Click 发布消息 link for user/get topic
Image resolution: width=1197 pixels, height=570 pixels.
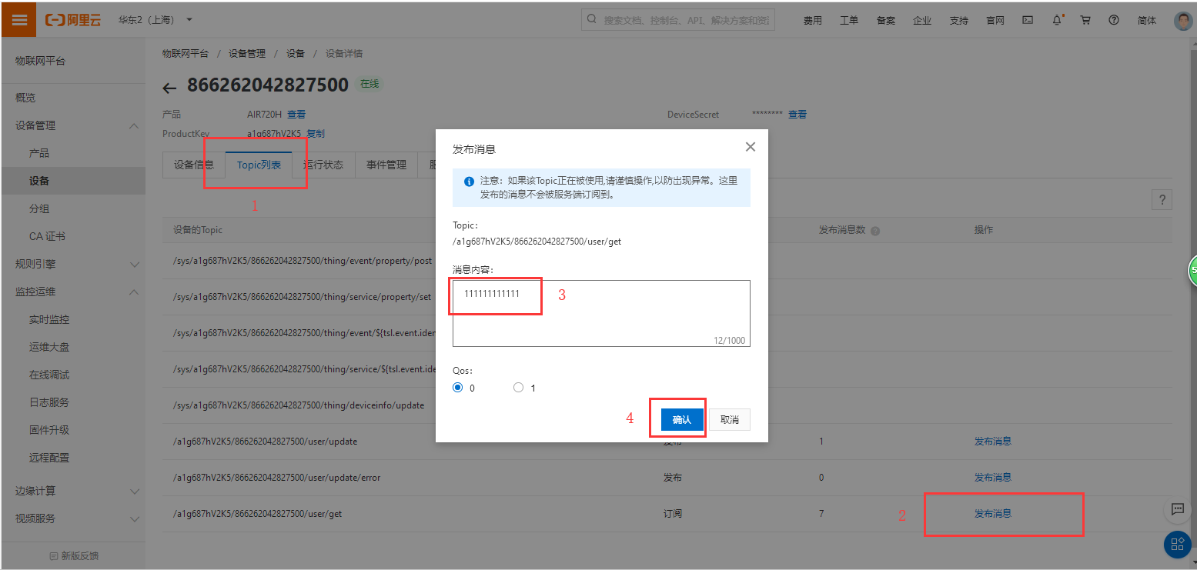(993, 513)
